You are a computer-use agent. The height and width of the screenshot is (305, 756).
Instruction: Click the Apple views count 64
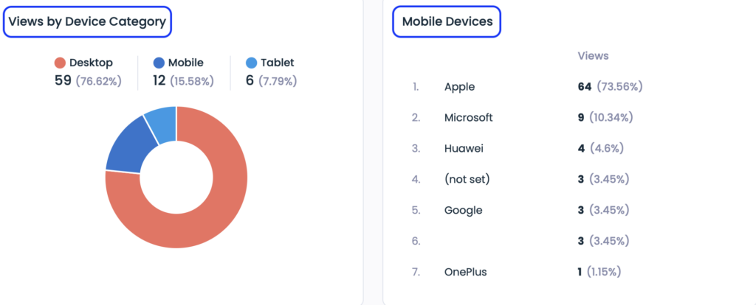tap(585, 87)
